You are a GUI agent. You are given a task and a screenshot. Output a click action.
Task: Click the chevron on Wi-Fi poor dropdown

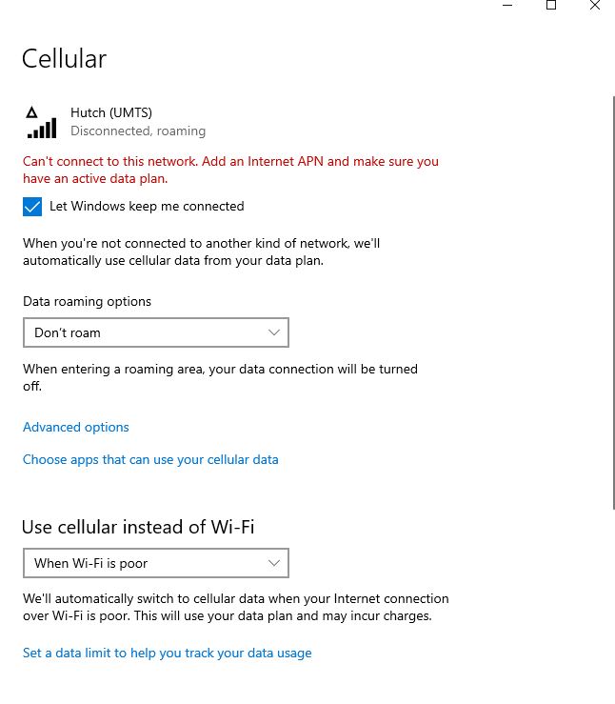pos(273,563)
